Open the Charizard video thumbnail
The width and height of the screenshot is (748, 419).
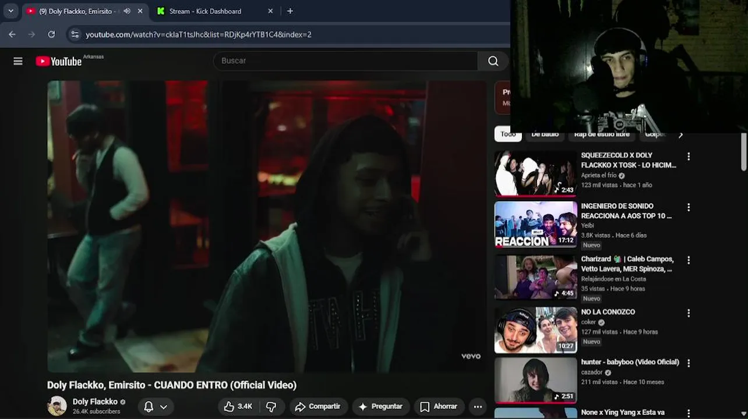click(x=535, y=277)
